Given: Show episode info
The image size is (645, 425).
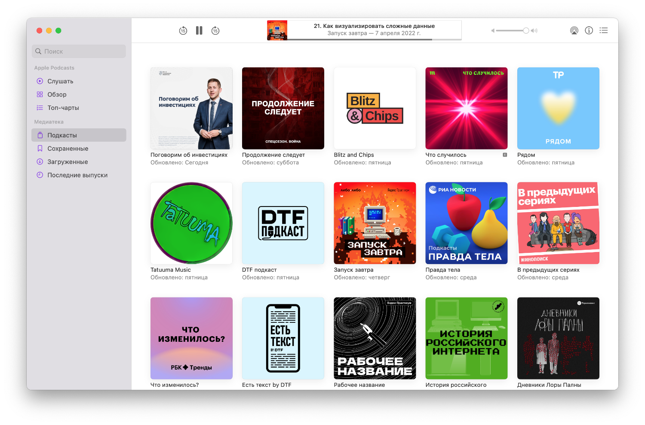Looking at the screenshot, I should pyautogui.click(x=589, y=30).
